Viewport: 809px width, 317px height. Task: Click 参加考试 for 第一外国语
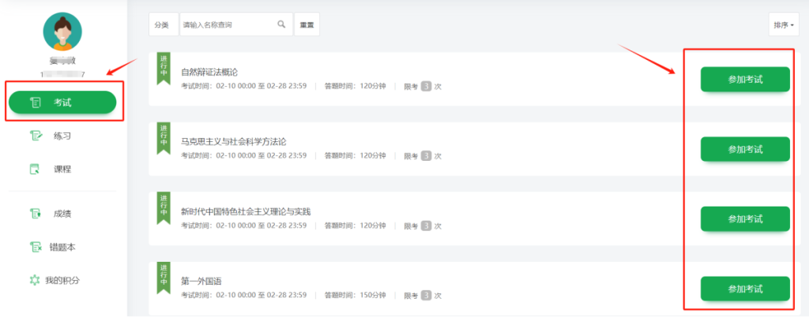(x=744, y=289)
